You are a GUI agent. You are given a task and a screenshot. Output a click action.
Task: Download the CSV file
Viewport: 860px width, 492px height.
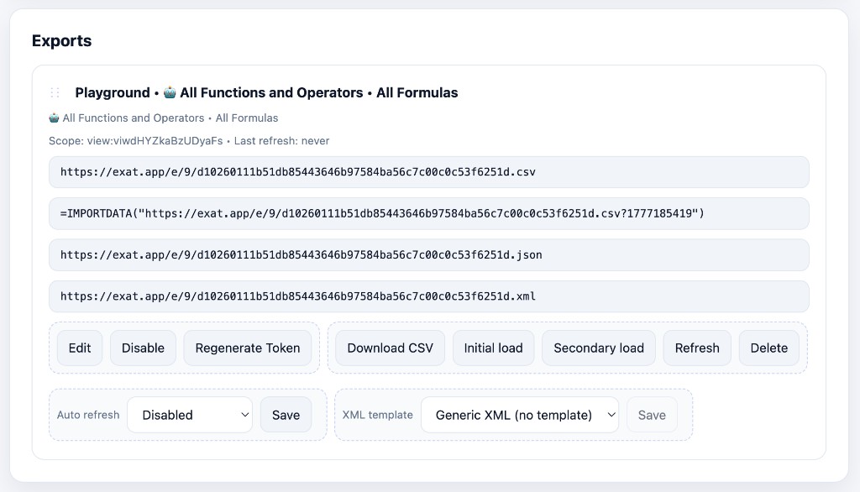[x=390, y=347]
